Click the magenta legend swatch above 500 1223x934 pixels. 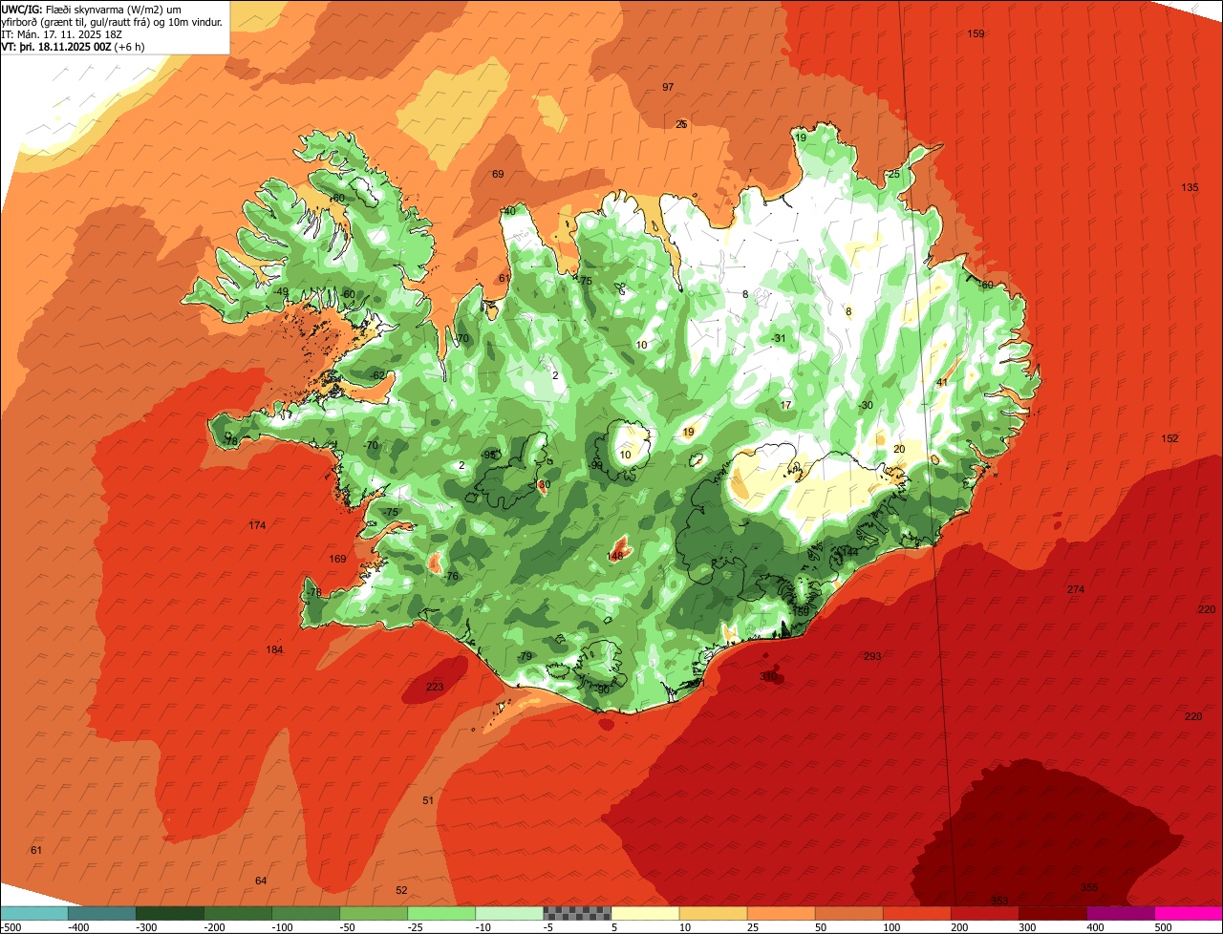point(1188,913)
